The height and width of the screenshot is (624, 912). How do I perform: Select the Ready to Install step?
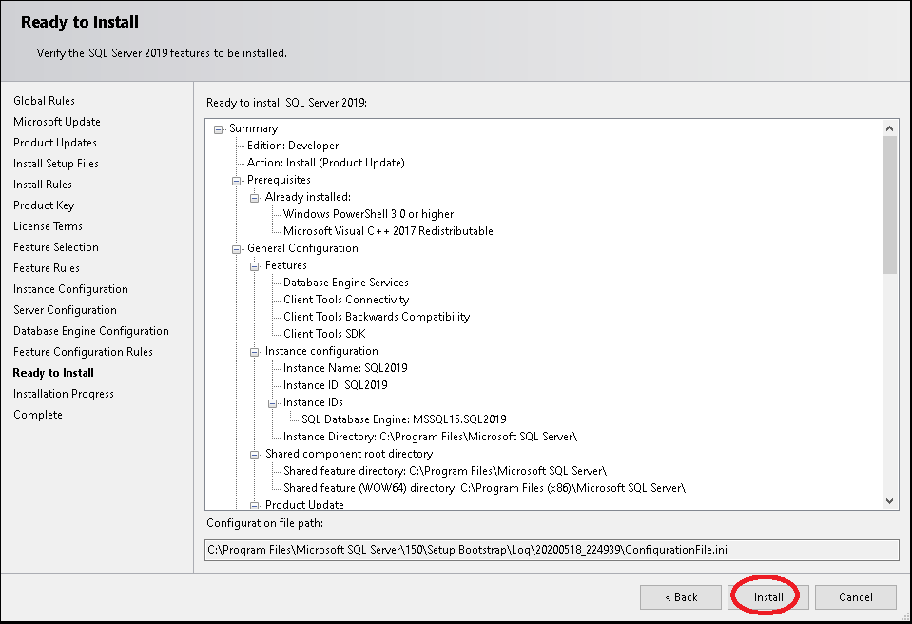(x=53, y=373)
